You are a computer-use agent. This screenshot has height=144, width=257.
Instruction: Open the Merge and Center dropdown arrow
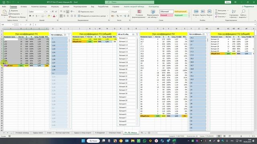[108, 16]
